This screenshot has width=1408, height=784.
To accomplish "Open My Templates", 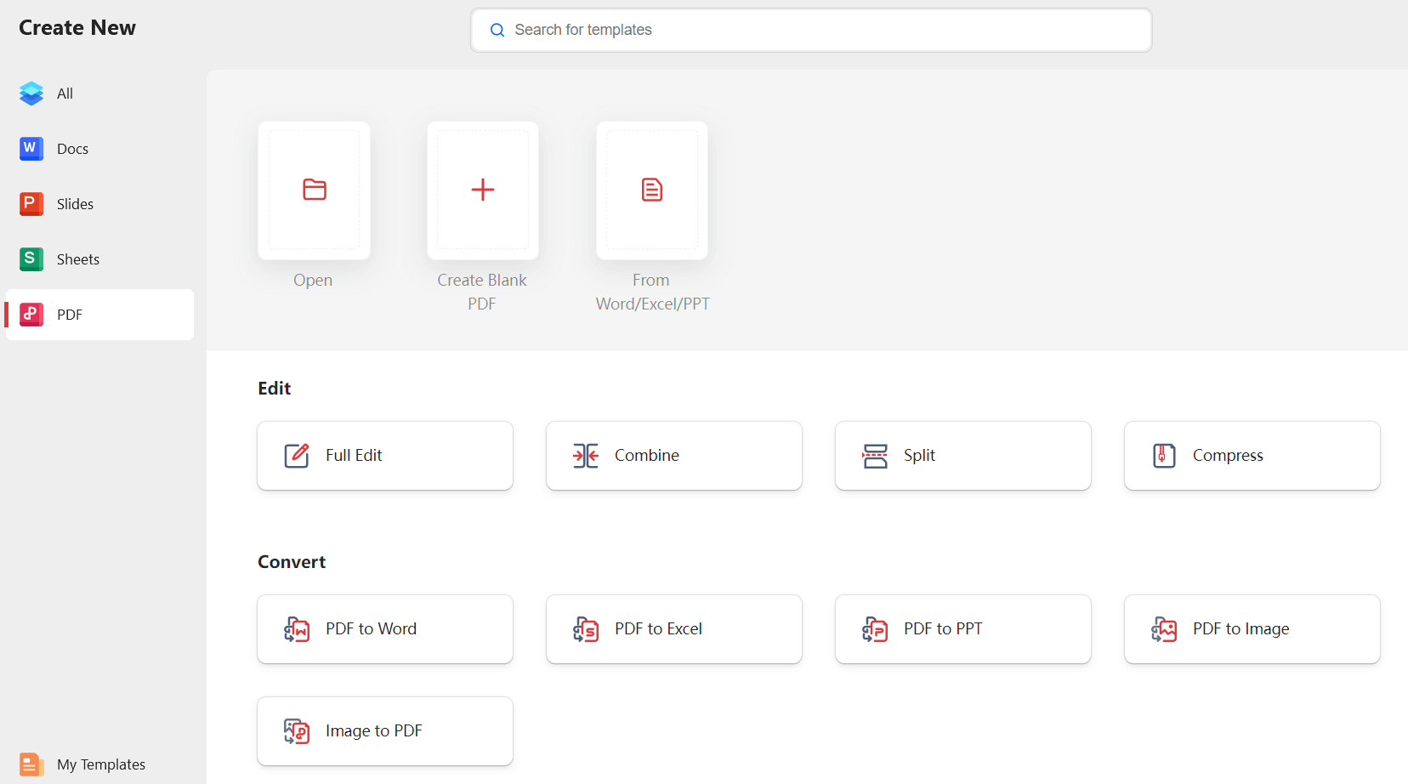I will click(99, 764).
